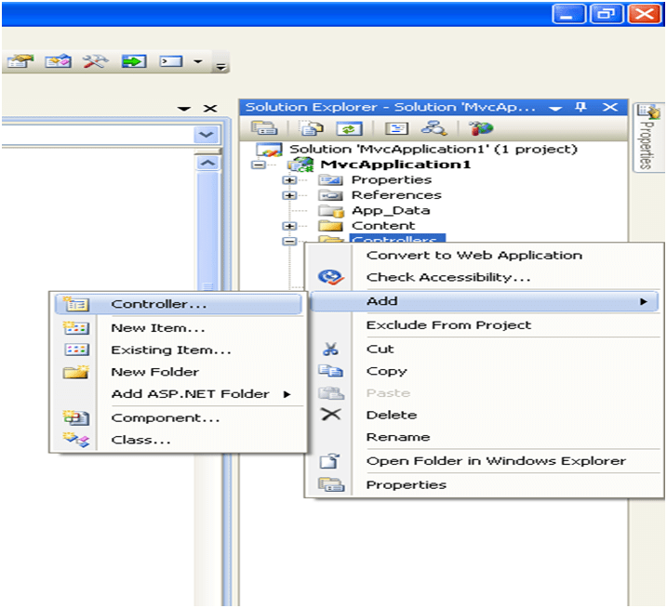Expand the Content folder node

[290, 226]
